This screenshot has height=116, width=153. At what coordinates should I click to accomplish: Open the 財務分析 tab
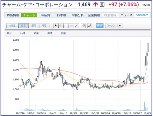coord(78,15)
